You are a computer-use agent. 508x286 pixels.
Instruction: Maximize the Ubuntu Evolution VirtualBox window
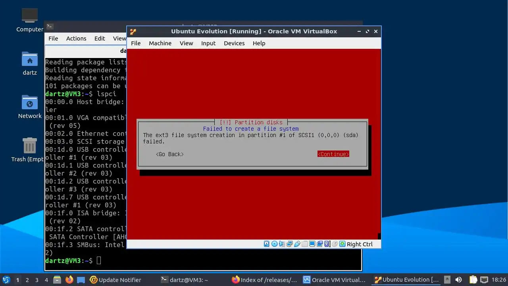point(368,31)
